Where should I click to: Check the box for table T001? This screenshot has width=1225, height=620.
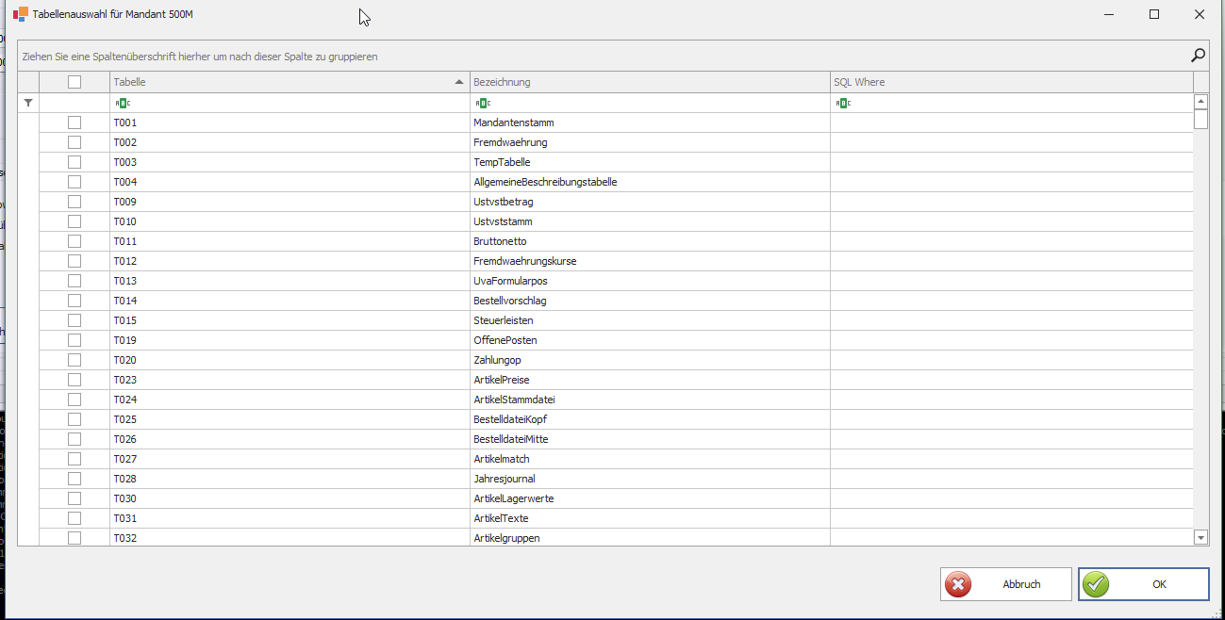coord(74,122)
